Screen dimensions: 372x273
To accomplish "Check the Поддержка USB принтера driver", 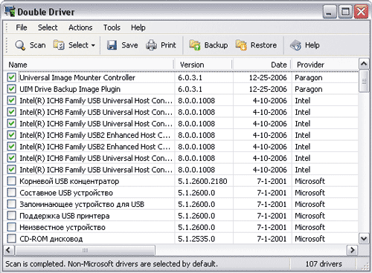I will 11,215.
